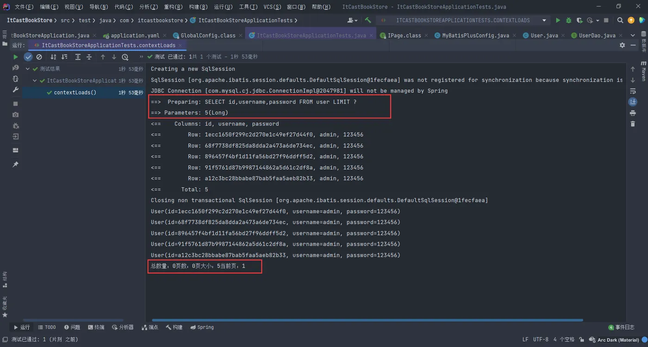This screenshot has width=648, height=347.
Task: Hide the Run tool window
Action: 633,45
